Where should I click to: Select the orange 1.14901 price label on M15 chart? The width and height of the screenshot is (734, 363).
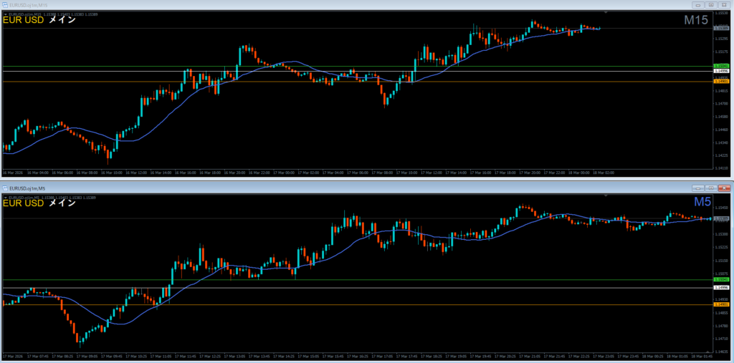pos(721,82)
